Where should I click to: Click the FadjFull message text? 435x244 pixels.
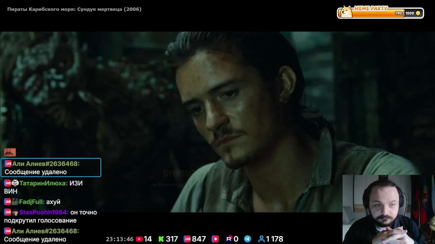[x=54, y=202]
